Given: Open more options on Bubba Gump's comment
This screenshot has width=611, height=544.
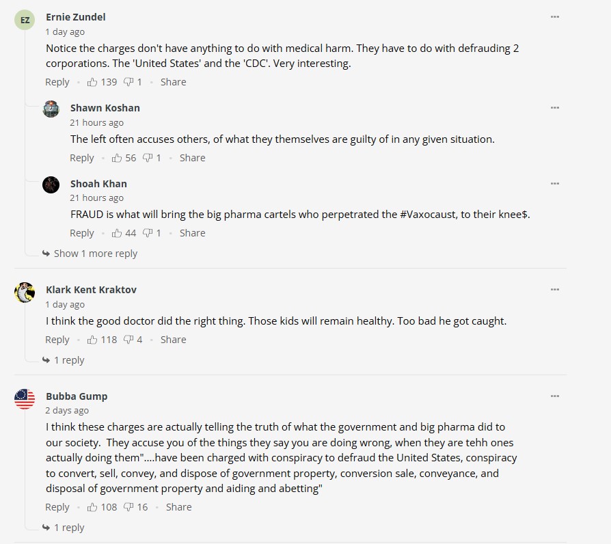Looking at the screenshot, I should (555, 396).
